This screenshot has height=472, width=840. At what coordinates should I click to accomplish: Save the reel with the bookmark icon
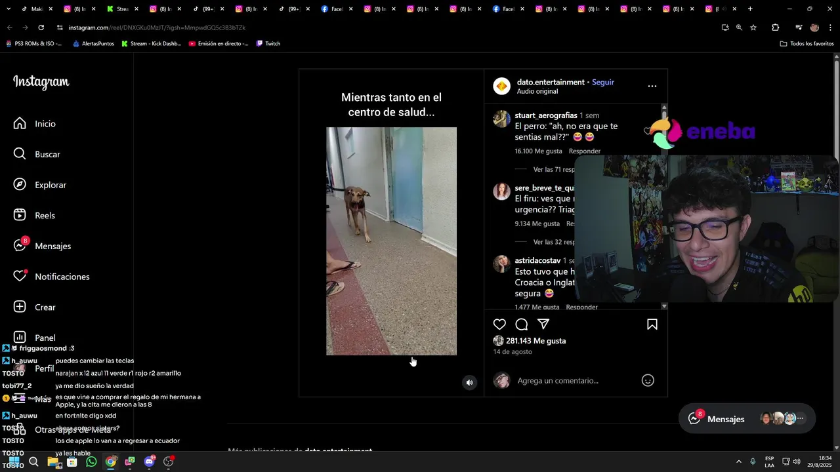tap(652, 324)
